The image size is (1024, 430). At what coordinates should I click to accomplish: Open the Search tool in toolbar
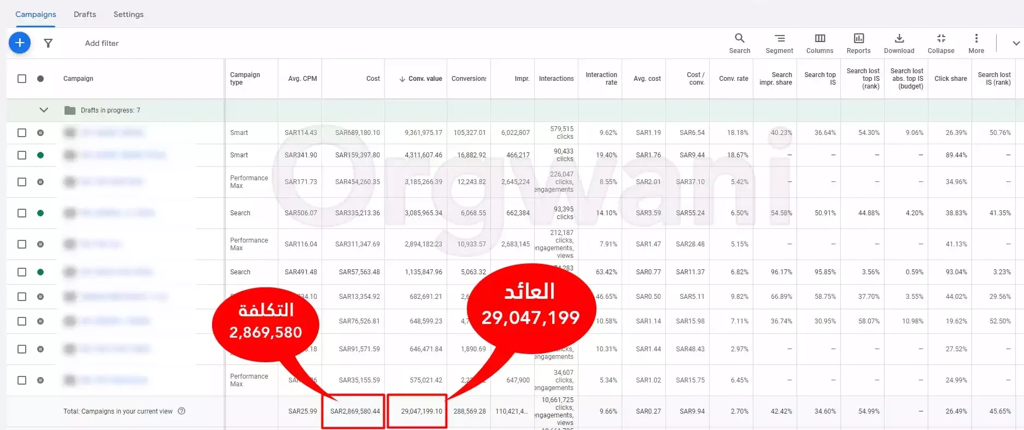click(739, 43)
